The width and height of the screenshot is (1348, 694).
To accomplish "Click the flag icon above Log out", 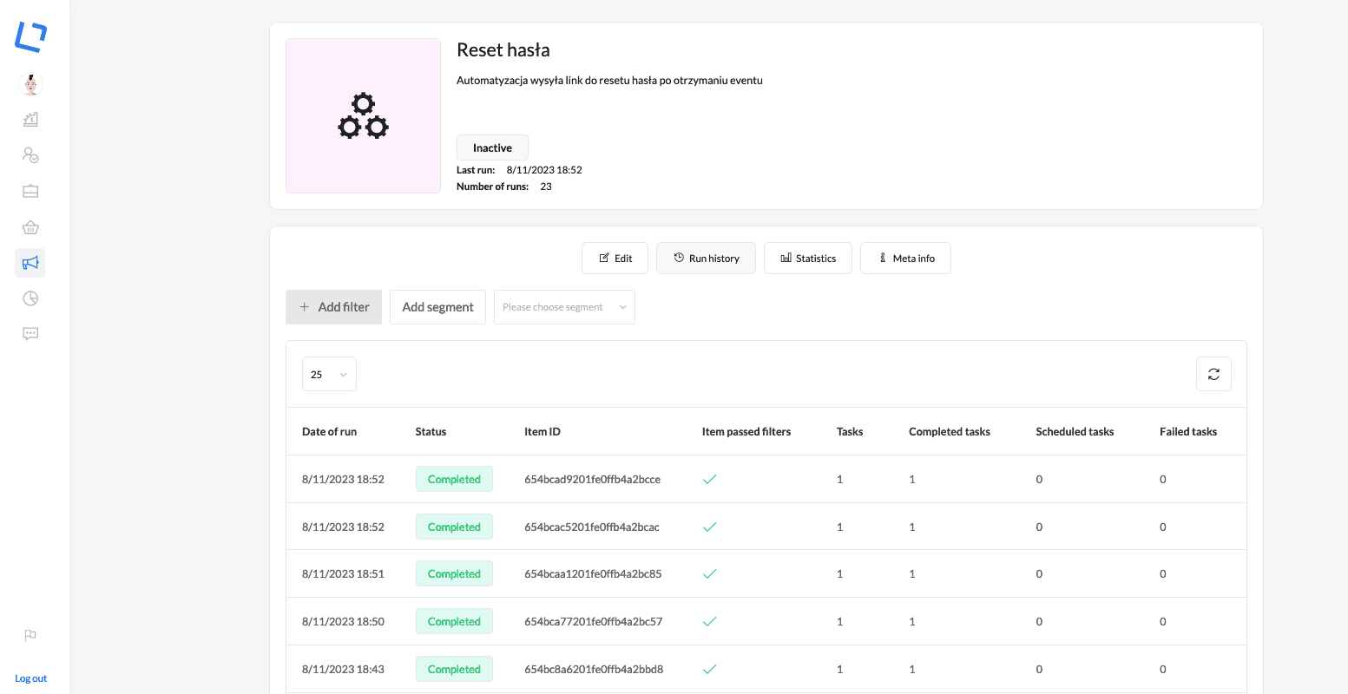I will point(30,635).
